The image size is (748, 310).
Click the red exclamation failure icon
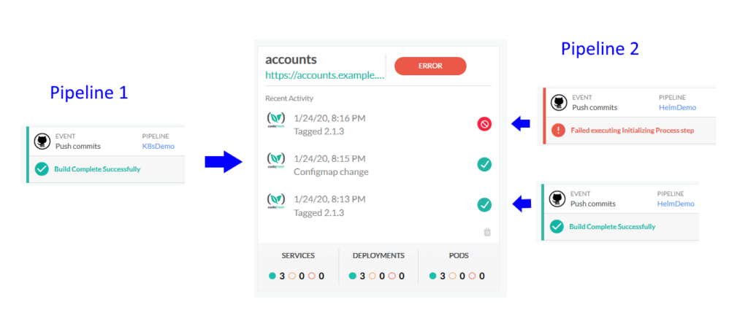(559, 130)
